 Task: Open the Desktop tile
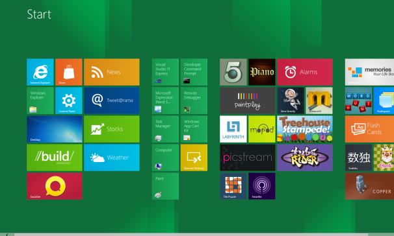(55, 129)
